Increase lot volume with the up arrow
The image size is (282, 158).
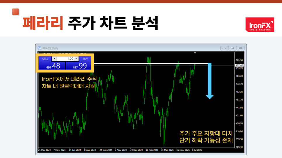[x=76, y=59]
